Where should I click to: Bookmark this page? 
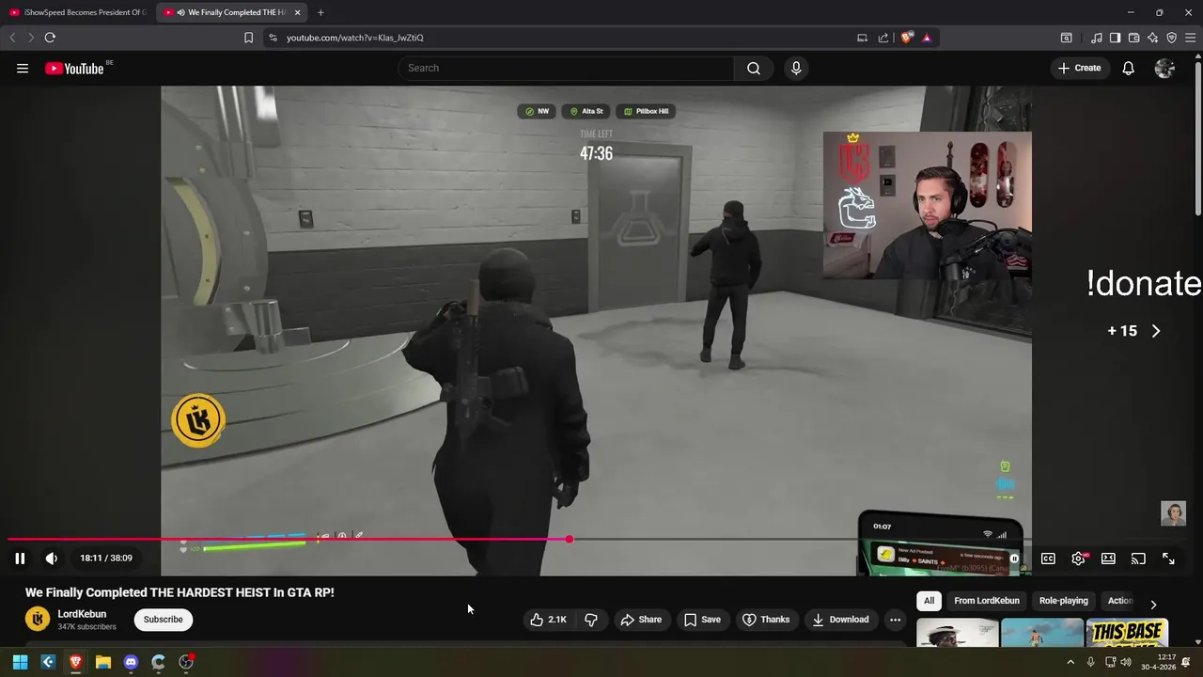(248, 38)
